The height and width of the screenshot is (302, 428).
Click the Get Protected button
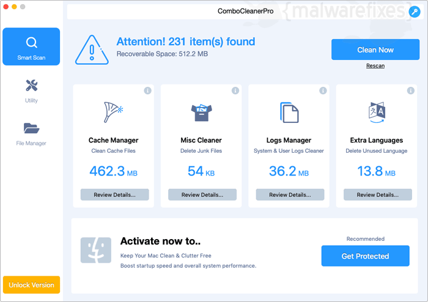point(365,256)
